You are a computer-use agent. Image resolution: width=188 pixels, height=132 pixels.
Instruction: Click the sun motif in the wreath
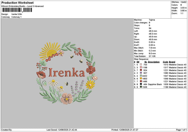pyautogui.click(x=49, y=51)
